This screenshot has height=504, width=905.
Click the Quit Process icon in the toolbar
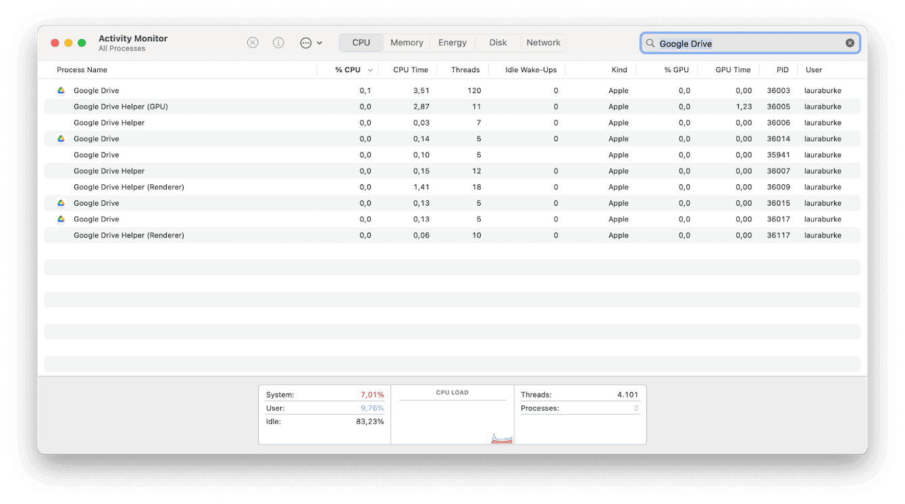(x=253, y=43)
